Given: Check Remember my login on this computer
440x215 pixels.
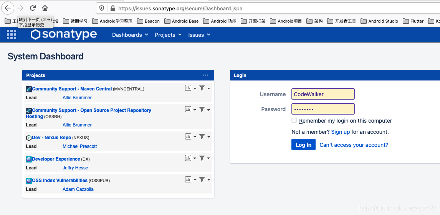Looking at the screenshot, I should [294, 120].
